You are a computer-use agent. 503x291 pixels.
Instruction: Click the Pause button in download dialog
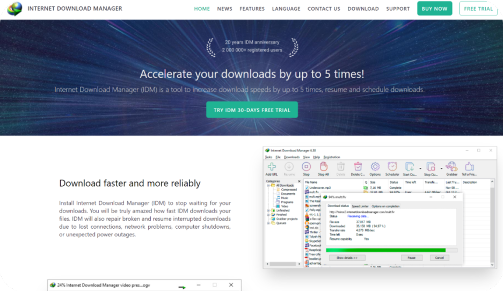[x=412, y=258]
